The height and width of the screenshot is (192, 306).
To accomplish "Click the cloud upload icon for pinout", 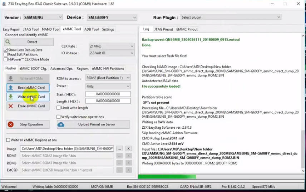I will coord(61,124).
